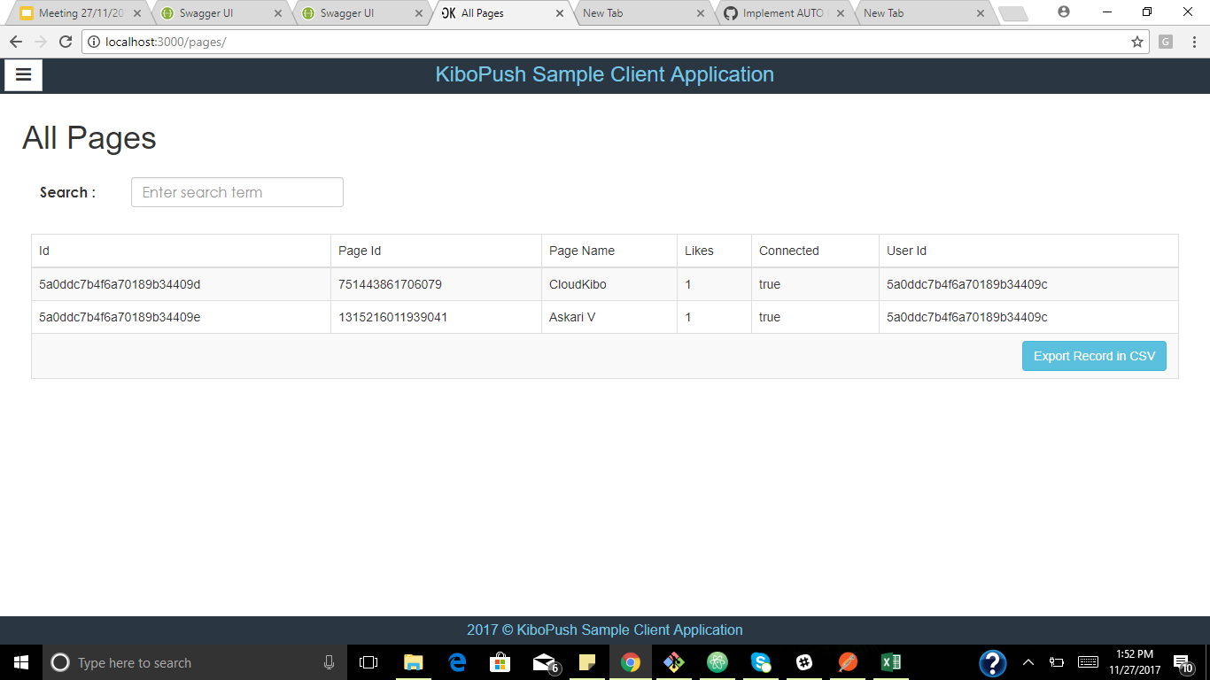Show hidden system tray icons

1028,662
